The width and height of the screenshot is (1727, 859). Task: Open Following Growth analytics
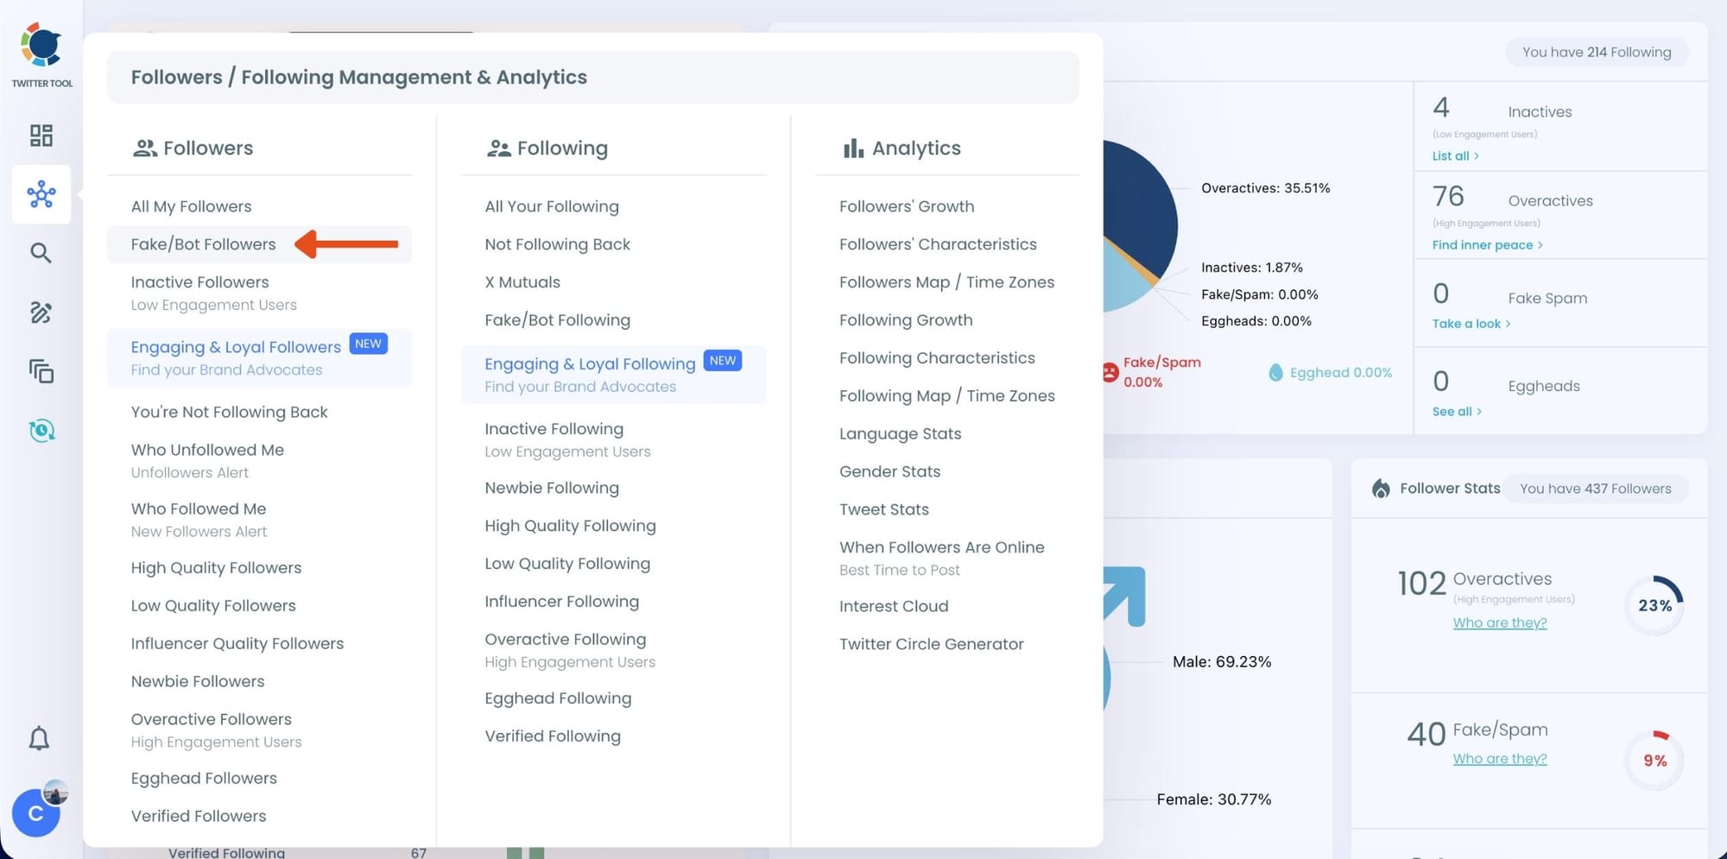(906, 320)
